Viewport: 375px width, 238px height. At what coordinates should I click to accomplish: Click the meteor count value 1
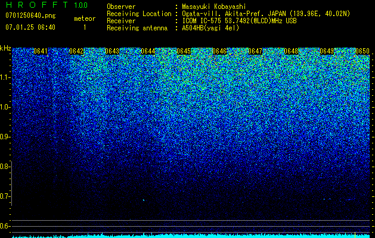85,27
